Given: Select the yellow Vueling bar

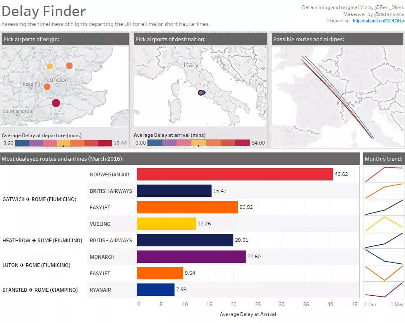Looking at the screenshot, I should pyautogui.click(x=166, y=224).
